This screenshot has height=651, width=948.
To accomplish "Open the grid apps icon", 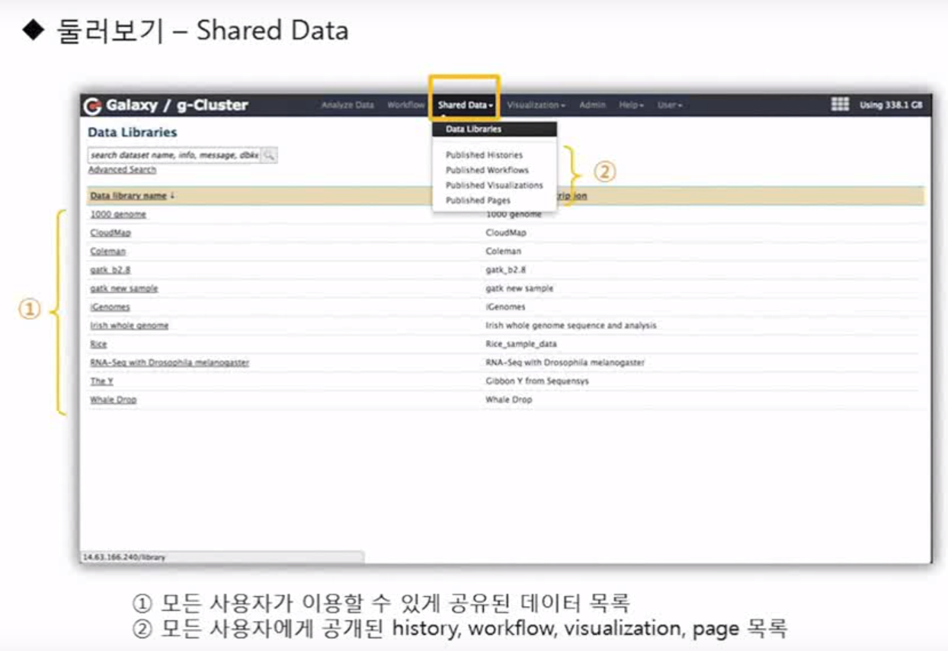I will pos(840,104).
